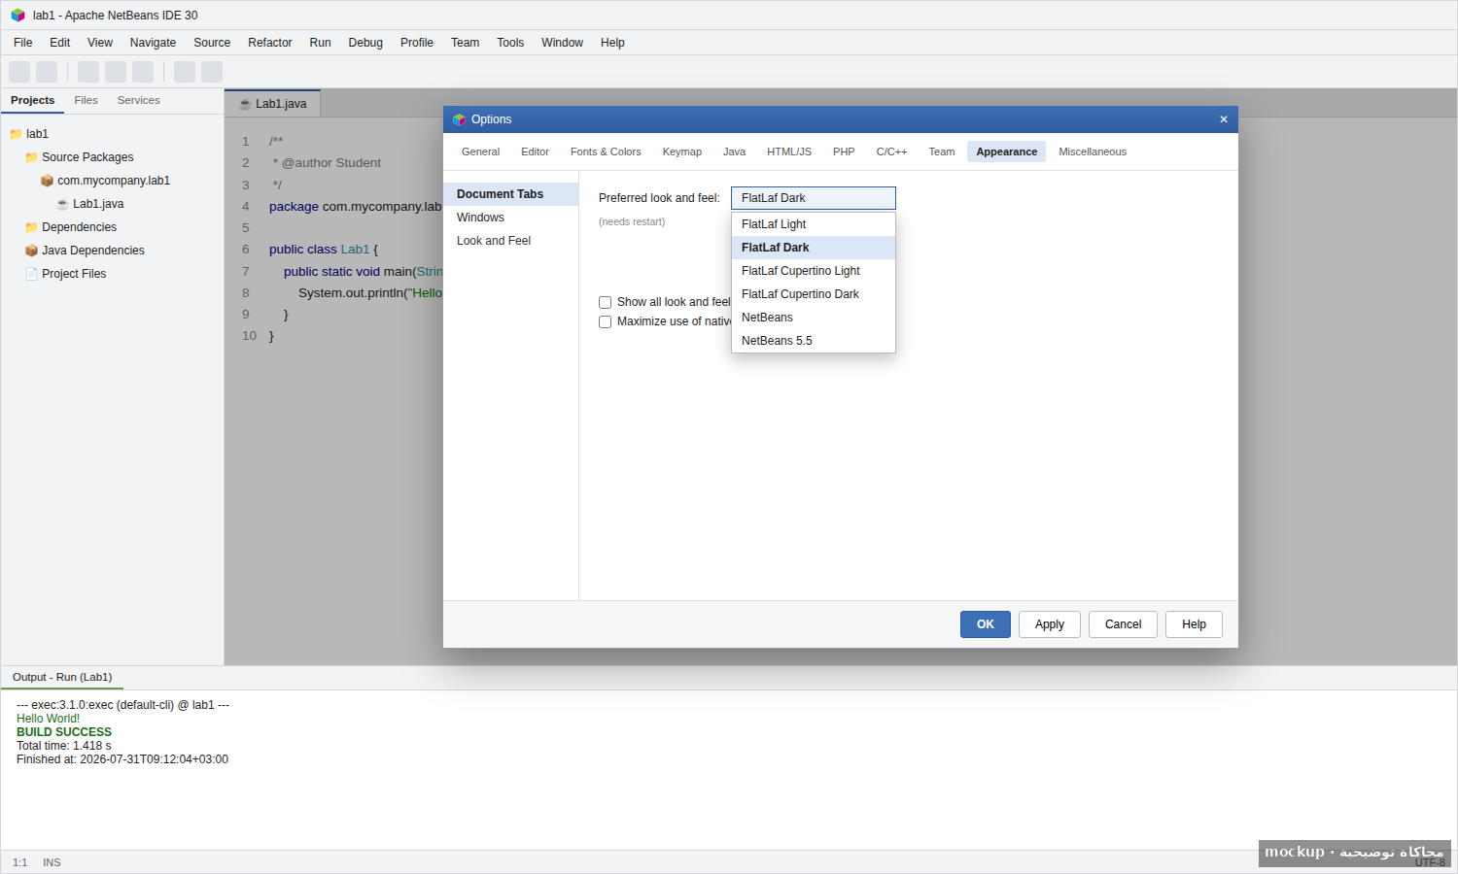Click the Dependencies folder icon
Screen dimensions: 1458x874
tap(31, 227)
